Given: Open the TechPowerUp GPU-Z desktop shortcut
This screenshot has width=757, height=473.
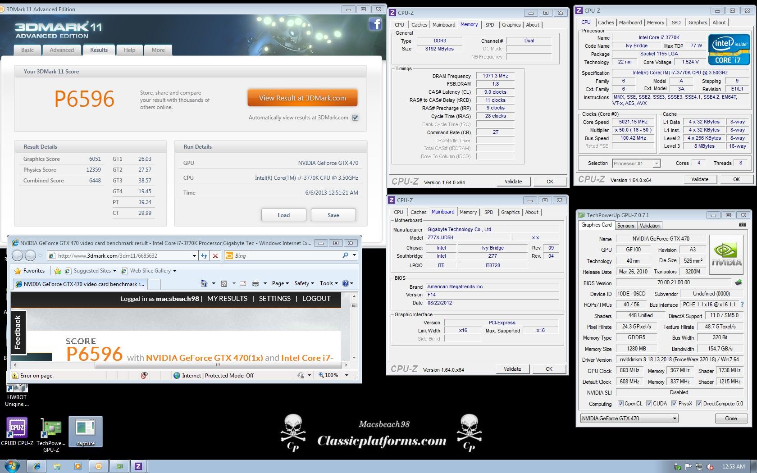Looking at the screenshot, I should 51,435.
